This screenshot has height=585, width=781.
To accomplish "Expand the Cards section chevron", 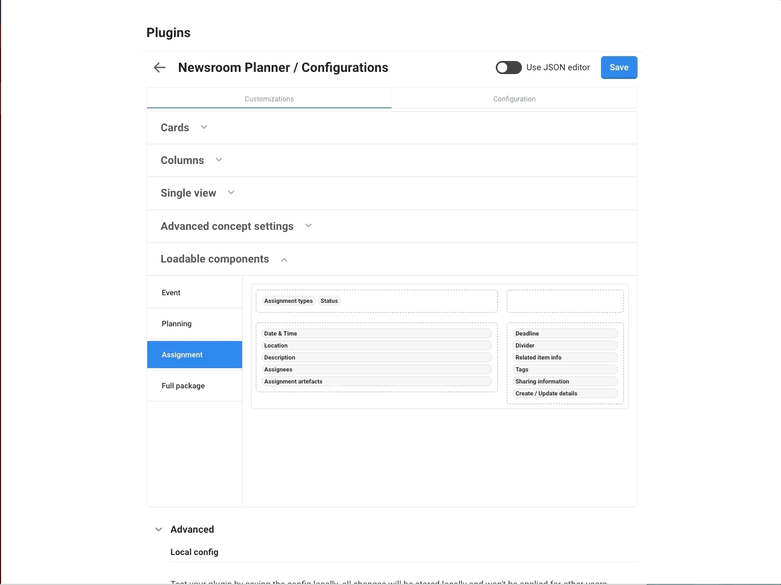I will pos(204,127).
